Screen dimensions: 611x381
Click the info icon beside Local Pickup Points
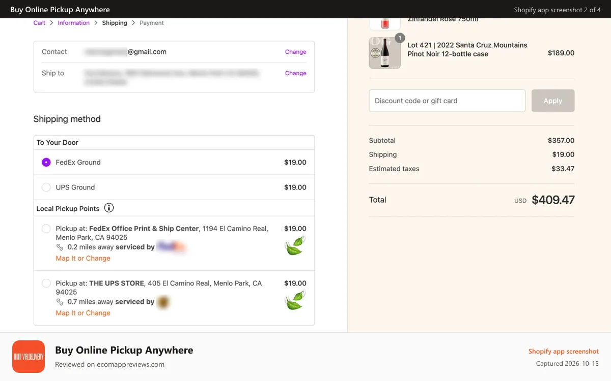(109, 208)
